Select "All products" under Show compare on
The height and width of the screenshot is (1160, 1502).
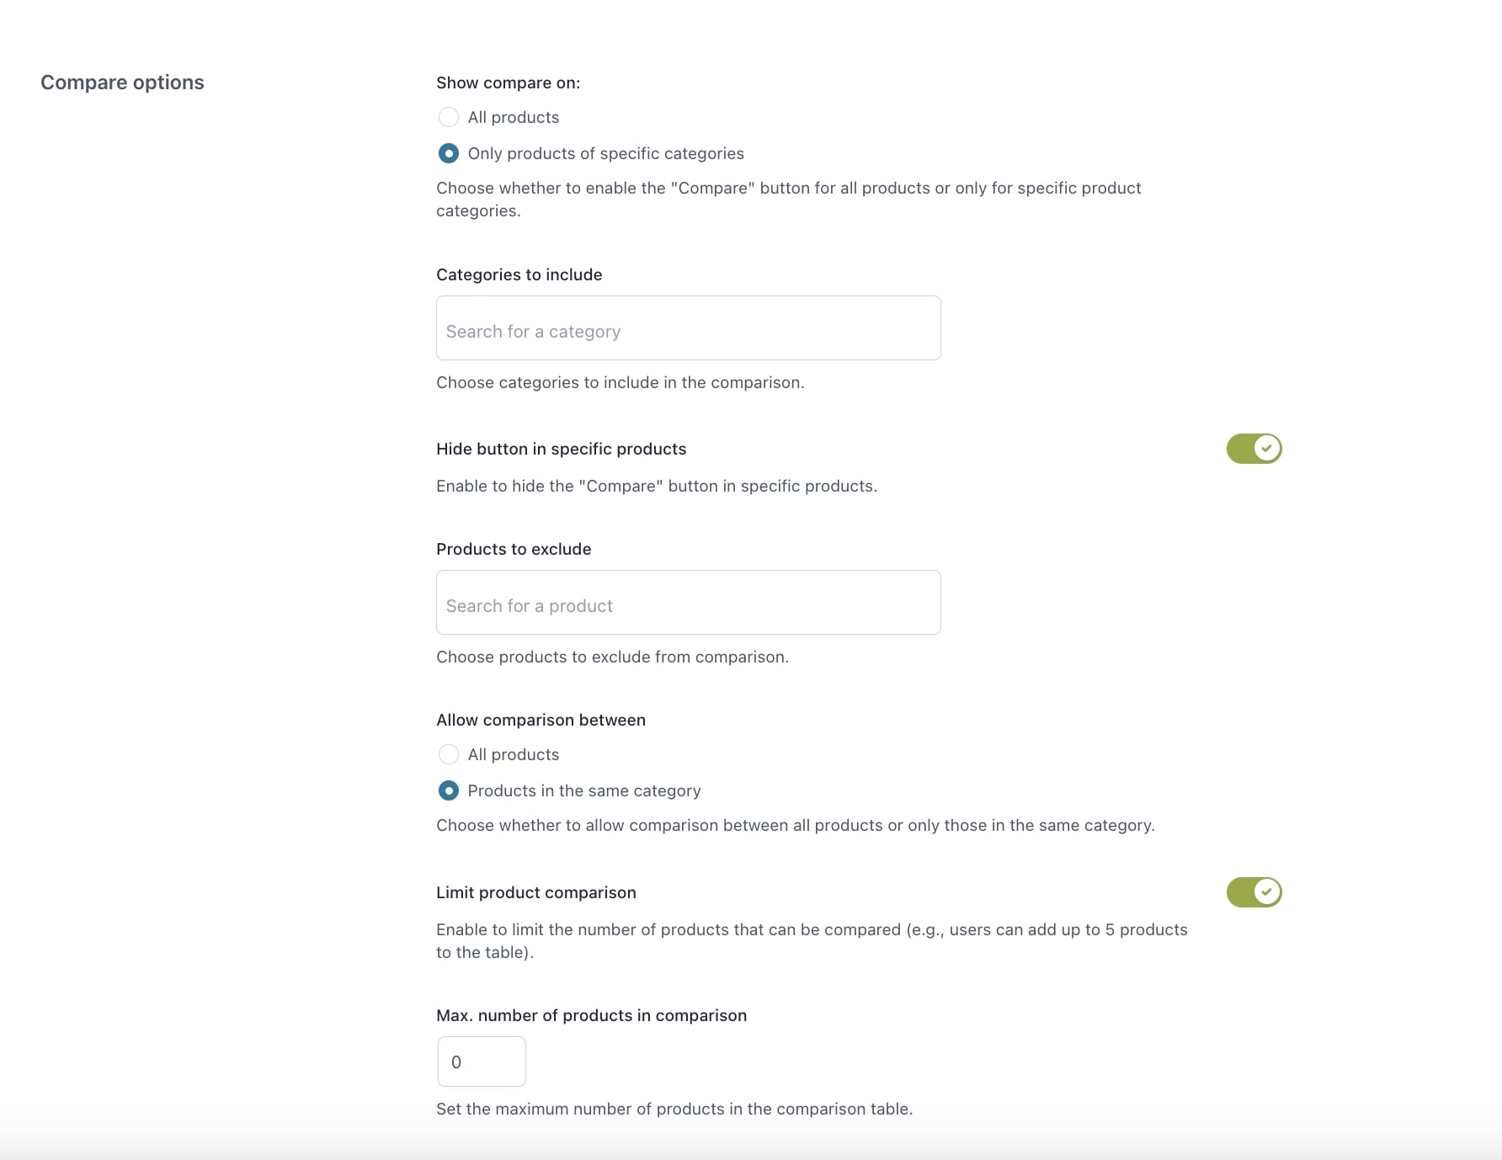449,117
